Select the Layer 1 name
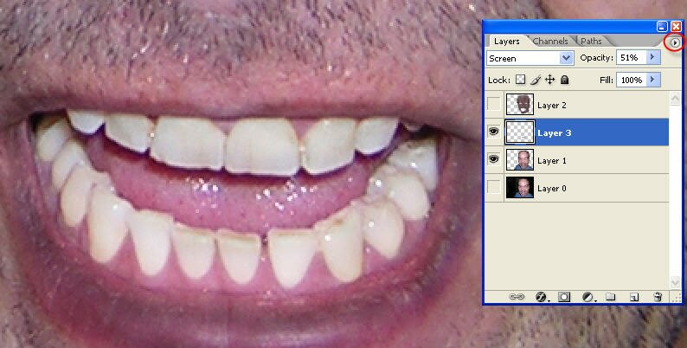Image resolution: width=687 pixels, height=348 pixels. (x=552, y=161)
